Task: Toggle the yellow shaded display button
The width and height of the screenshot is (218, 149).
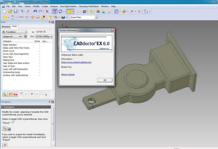Action: click(x=69, y=12)
